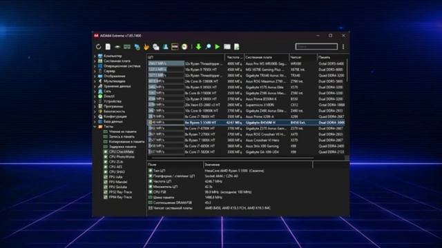Viewport: 442px width, 248px height.
Task: Select the 20x Xeon E5-2660 v3 HT row
Action: [x=246, y=105]
